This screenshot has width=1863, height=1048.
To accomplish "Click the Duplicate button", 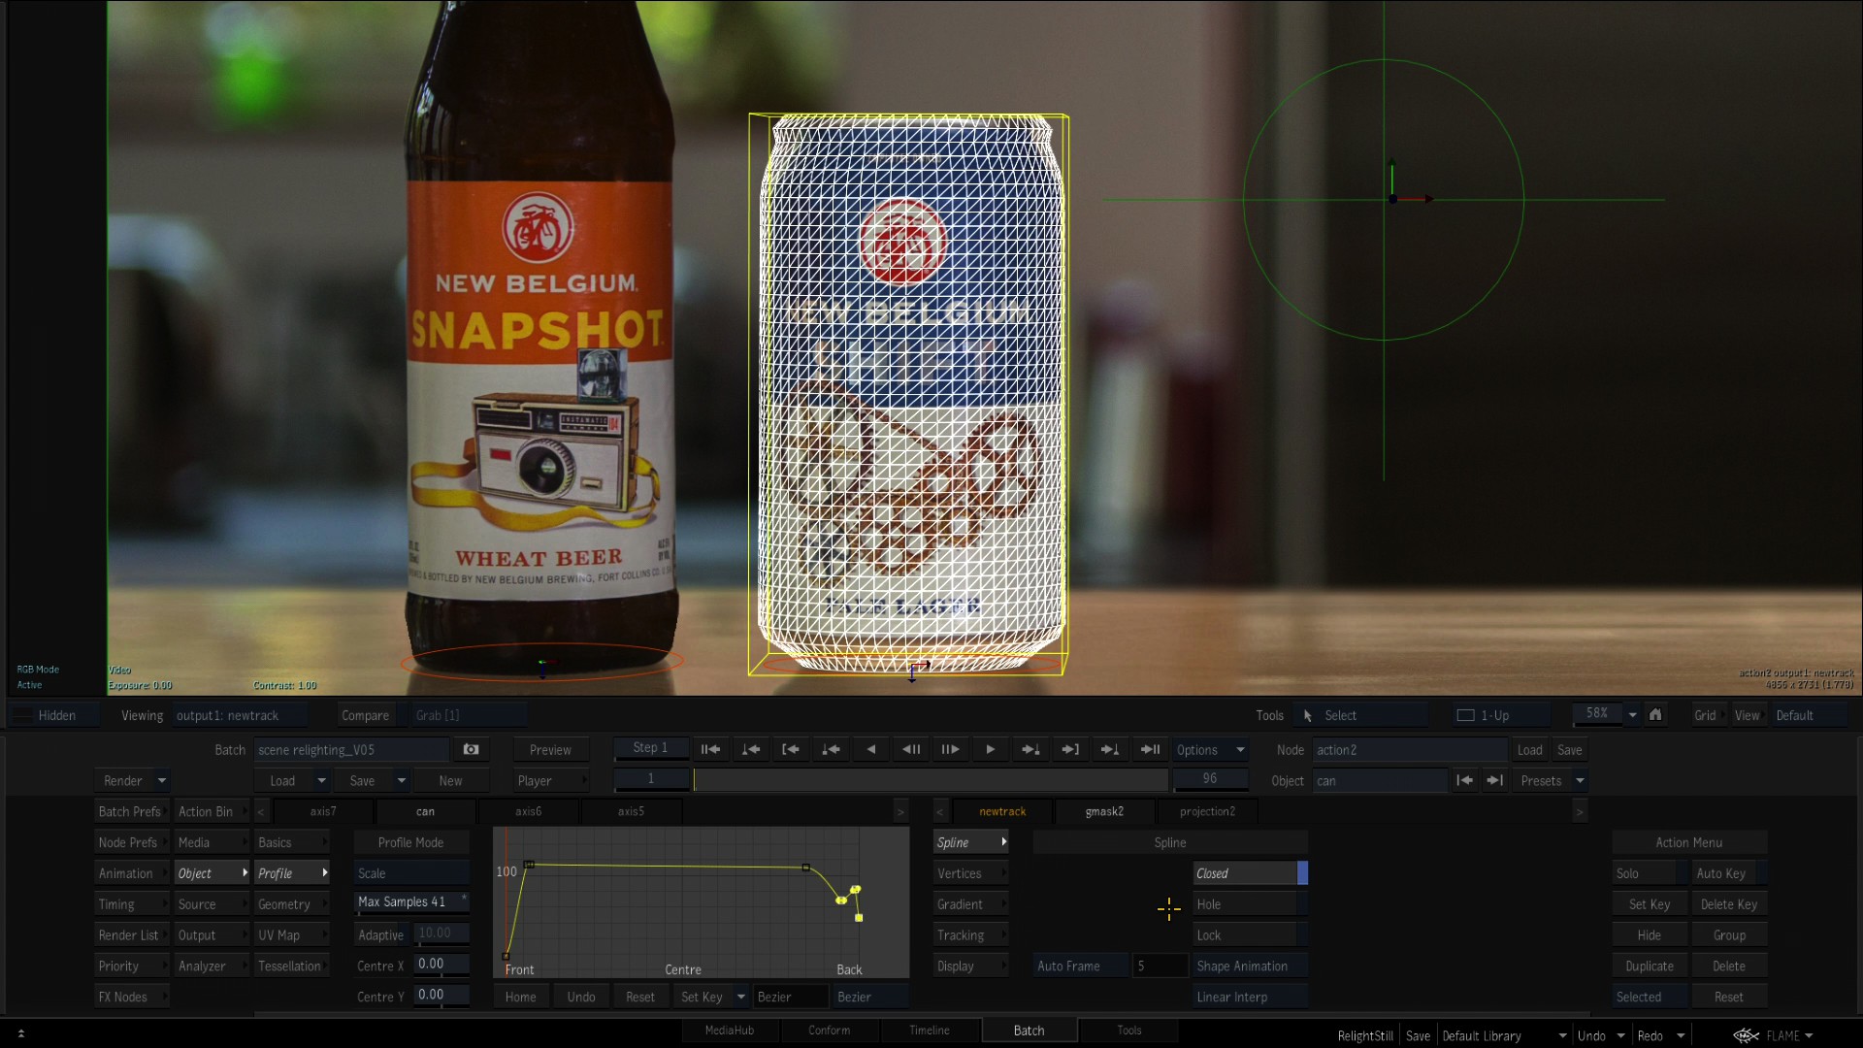I will pos(1650,966).
